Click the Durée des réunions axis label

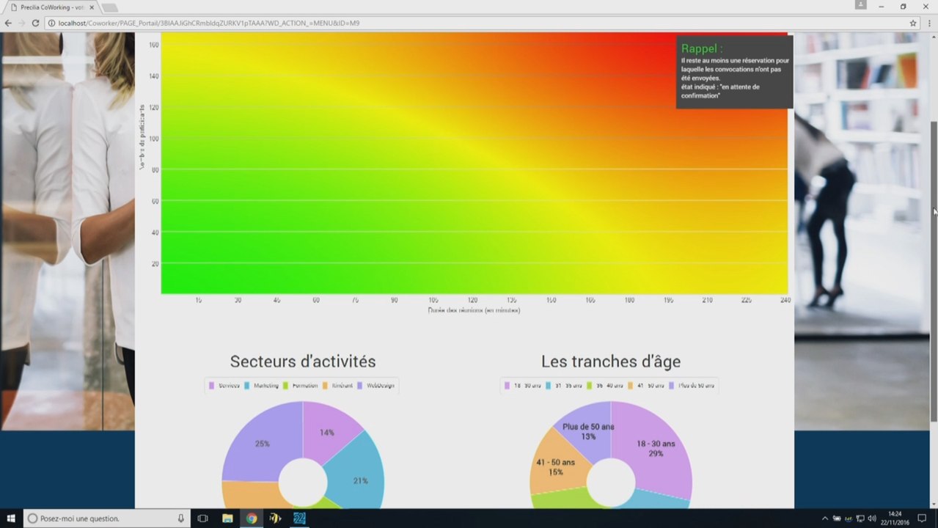click(x=474, y=310)
